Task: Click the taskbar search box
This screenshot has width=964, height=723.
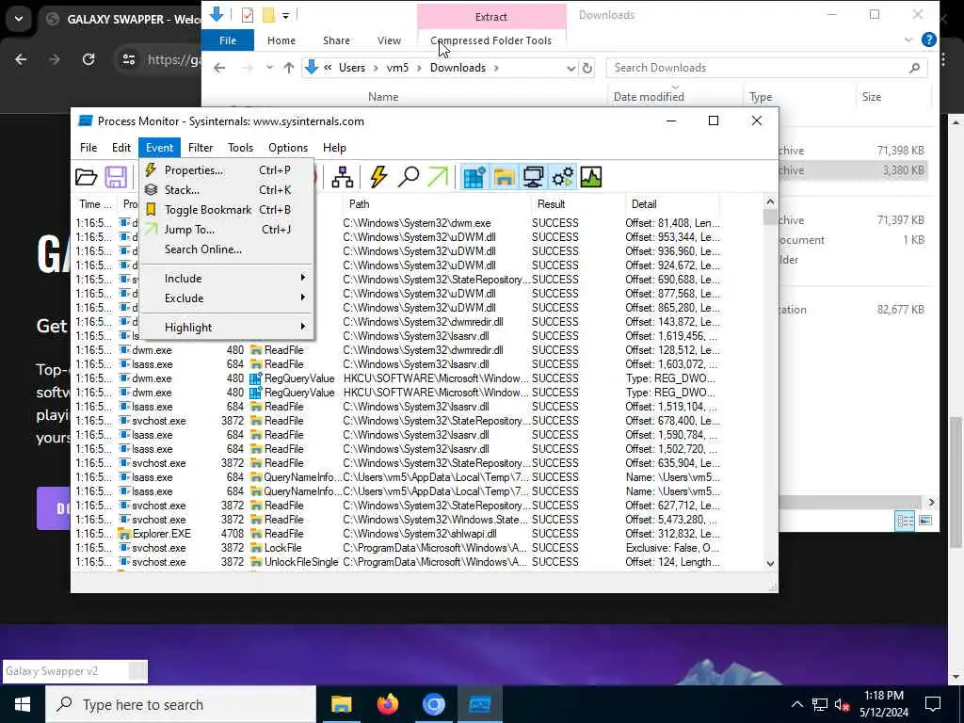Action: click(x=181, y=704)
